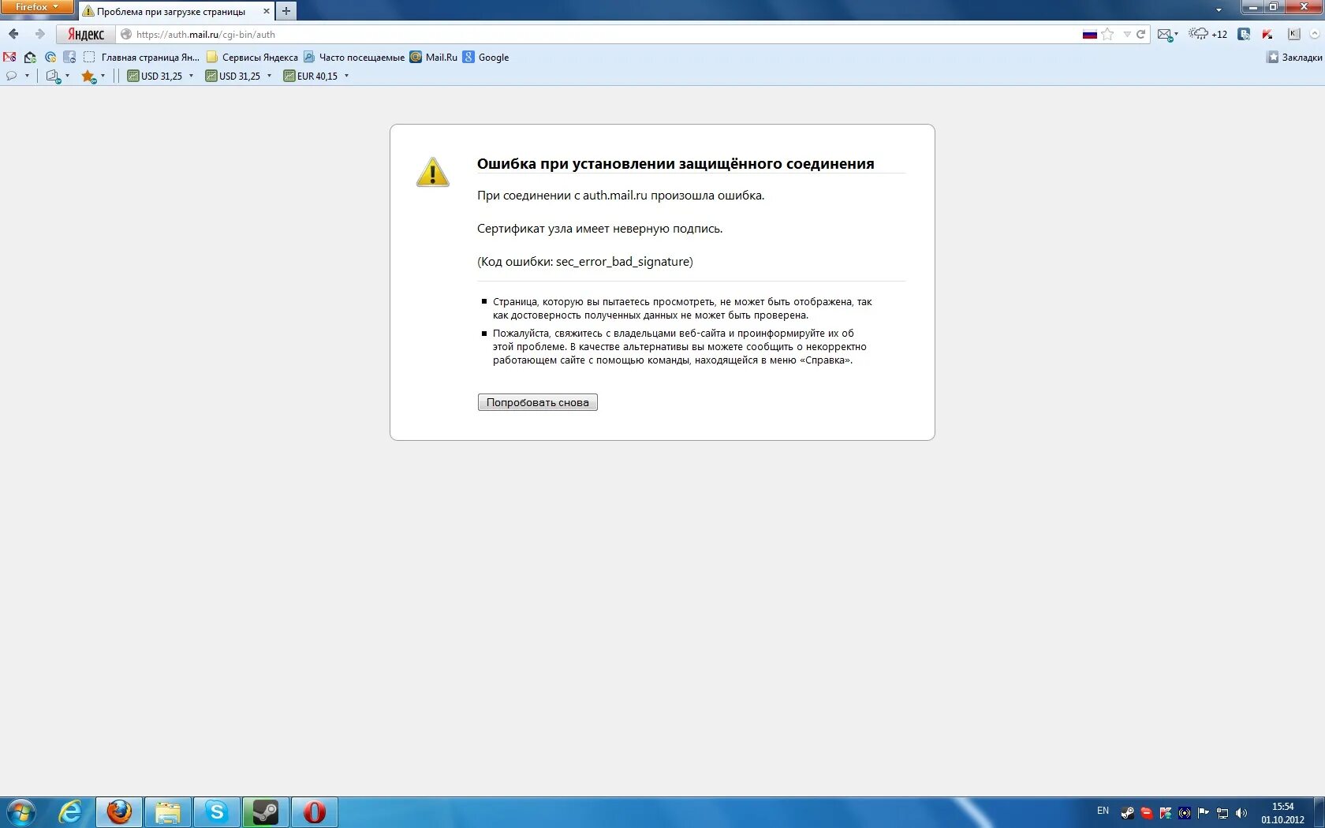Click the Yandex mail envelope bookmark icon
Image resolution: width=1325 pixels, height=828 pixels.
coord(30,57)
